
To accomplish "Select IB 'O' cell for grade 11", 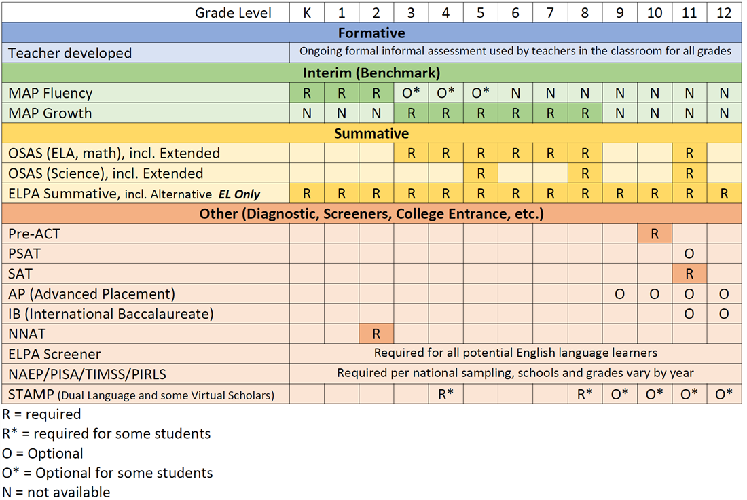I will (x=689, y=314).
